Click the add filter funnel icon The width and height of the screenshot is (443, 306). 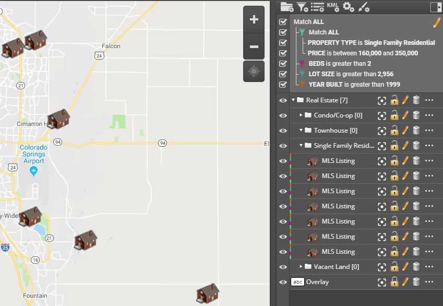[302, 7]
